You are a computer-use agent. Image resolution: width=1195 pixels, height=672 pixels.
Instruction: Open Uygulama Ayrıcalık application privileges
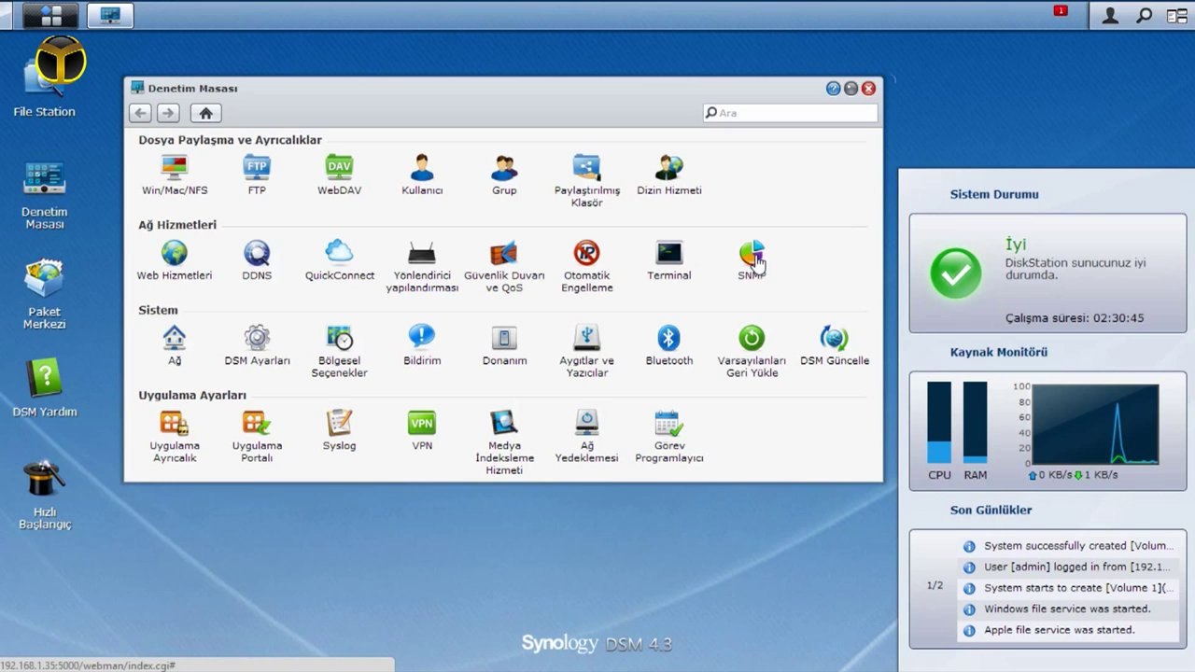175,436
